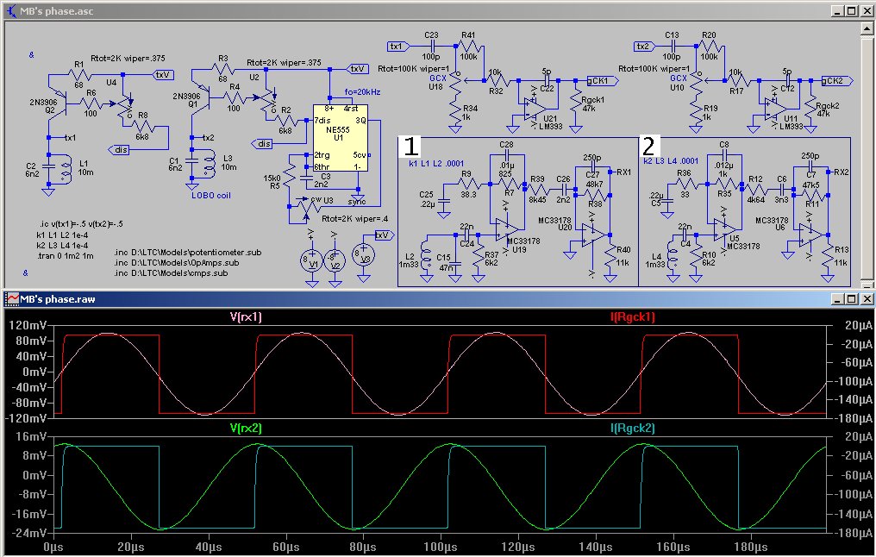Image resolution: width=876 pixels, height=557 pixels.
Task: Select the voltage source V3 symbol
Action: coord(365,254)
